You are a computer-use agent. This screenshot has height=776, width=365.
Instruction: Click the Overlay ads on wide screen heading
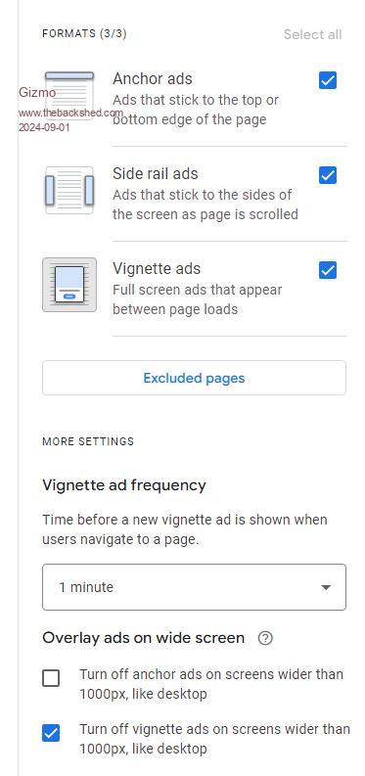(x=144, y=638)
